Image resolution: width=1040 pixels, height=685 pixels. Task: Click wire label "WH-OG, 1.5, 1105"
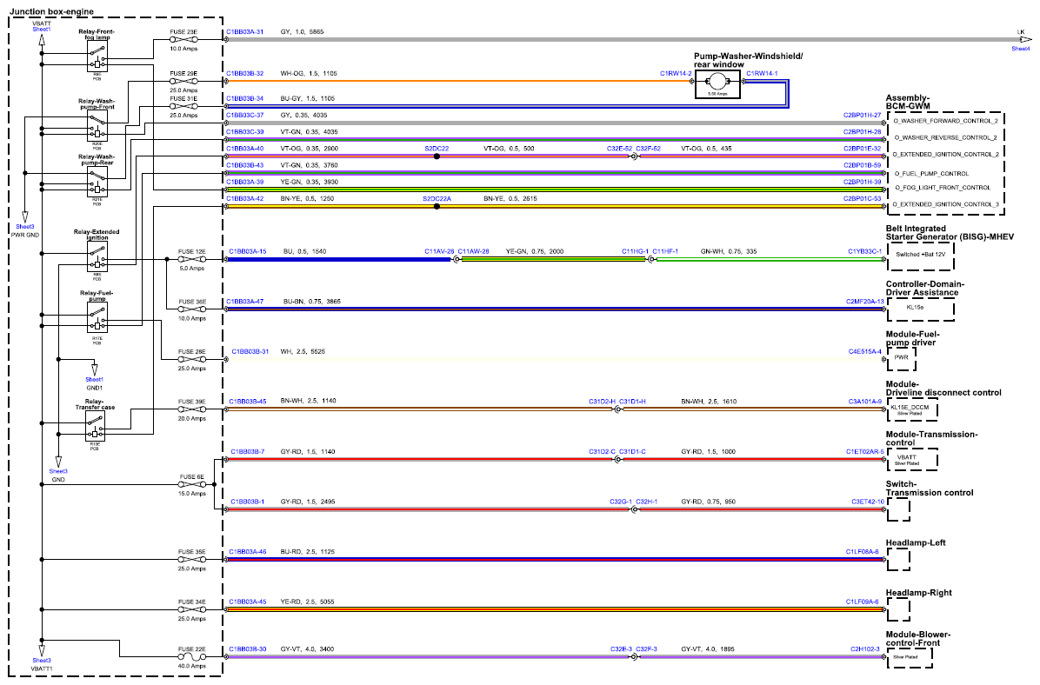309,74
